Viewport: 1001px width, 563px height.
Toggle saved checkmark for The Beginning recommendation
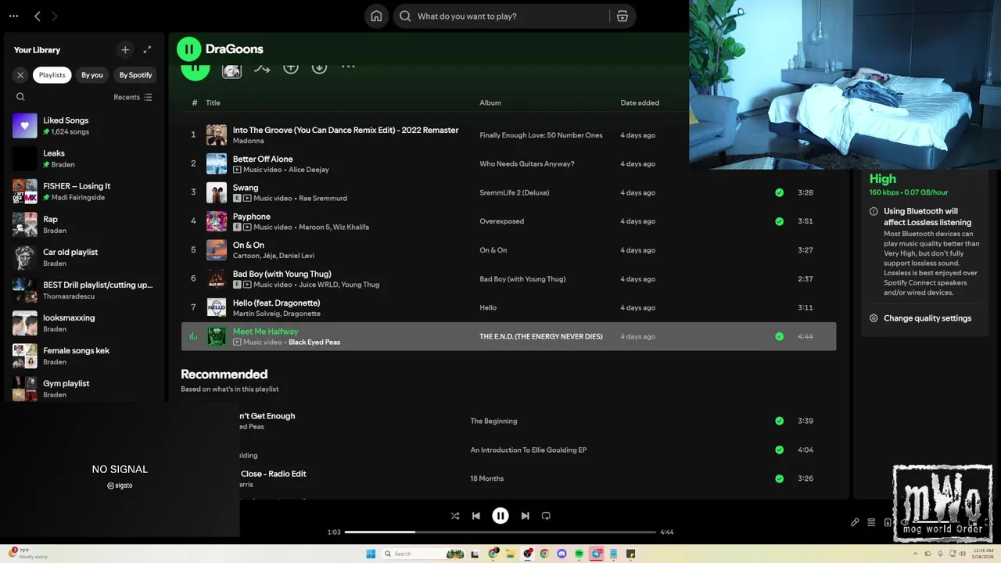779,421
